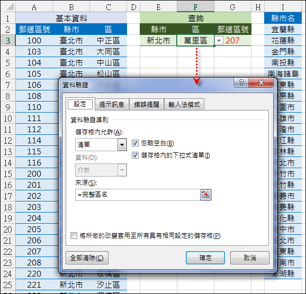Viewport: 306px width, 294px height.
Task: Click cell C5 containing 中山區
Action: coord(109,63)
